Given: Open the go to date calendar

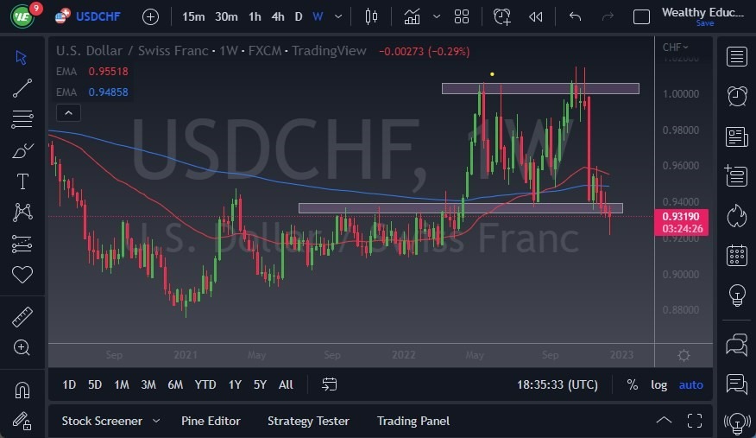Looking at the screenshot, I should pyautogui.click(x=330, y=384).
